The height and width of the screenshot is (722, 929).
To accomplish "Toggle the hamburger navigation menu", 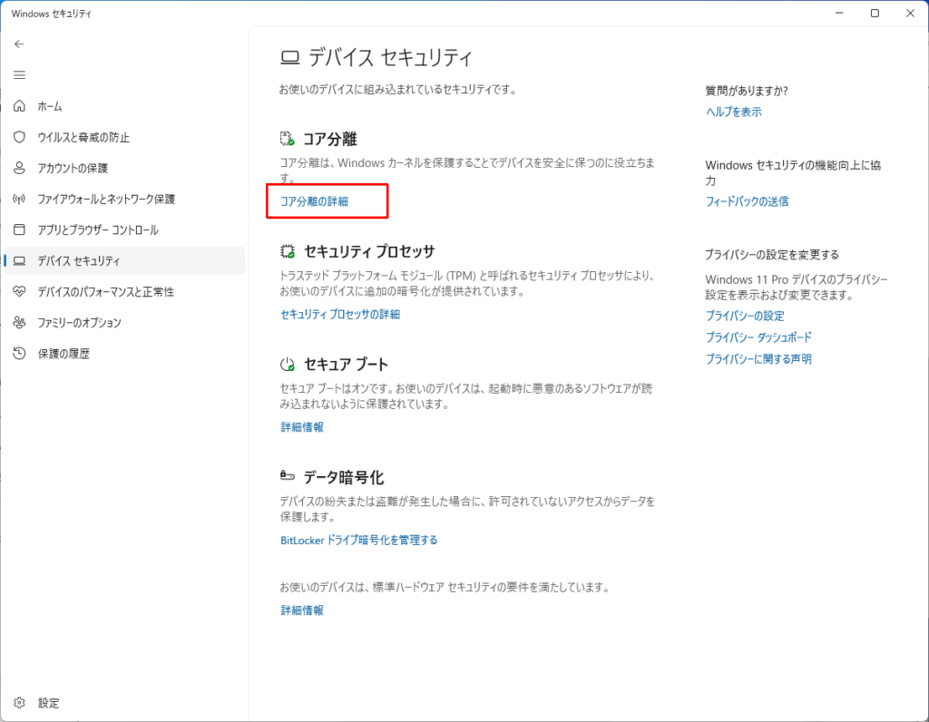I will click(19, 74).
